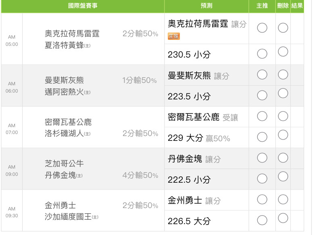313x235 pixels.
Task: Choose 曼斐斯灰熊 讓分 as main pick
Action: pyautogui.click(x=262, y=74)
